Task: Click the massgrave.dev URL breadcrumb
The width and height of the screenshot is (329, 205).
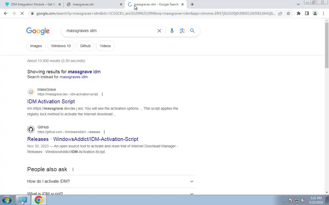Action: click(68, 94)
